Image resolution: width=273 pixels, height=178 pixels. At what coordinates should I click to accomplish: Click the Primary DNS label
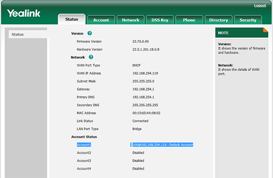(x=86, y=97)
